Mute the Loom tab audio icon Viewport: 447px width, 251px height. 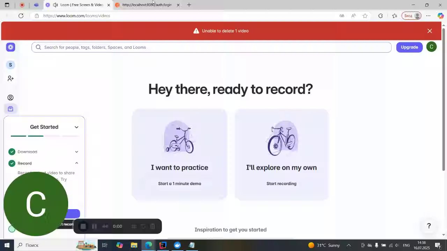tap(55, 5)
